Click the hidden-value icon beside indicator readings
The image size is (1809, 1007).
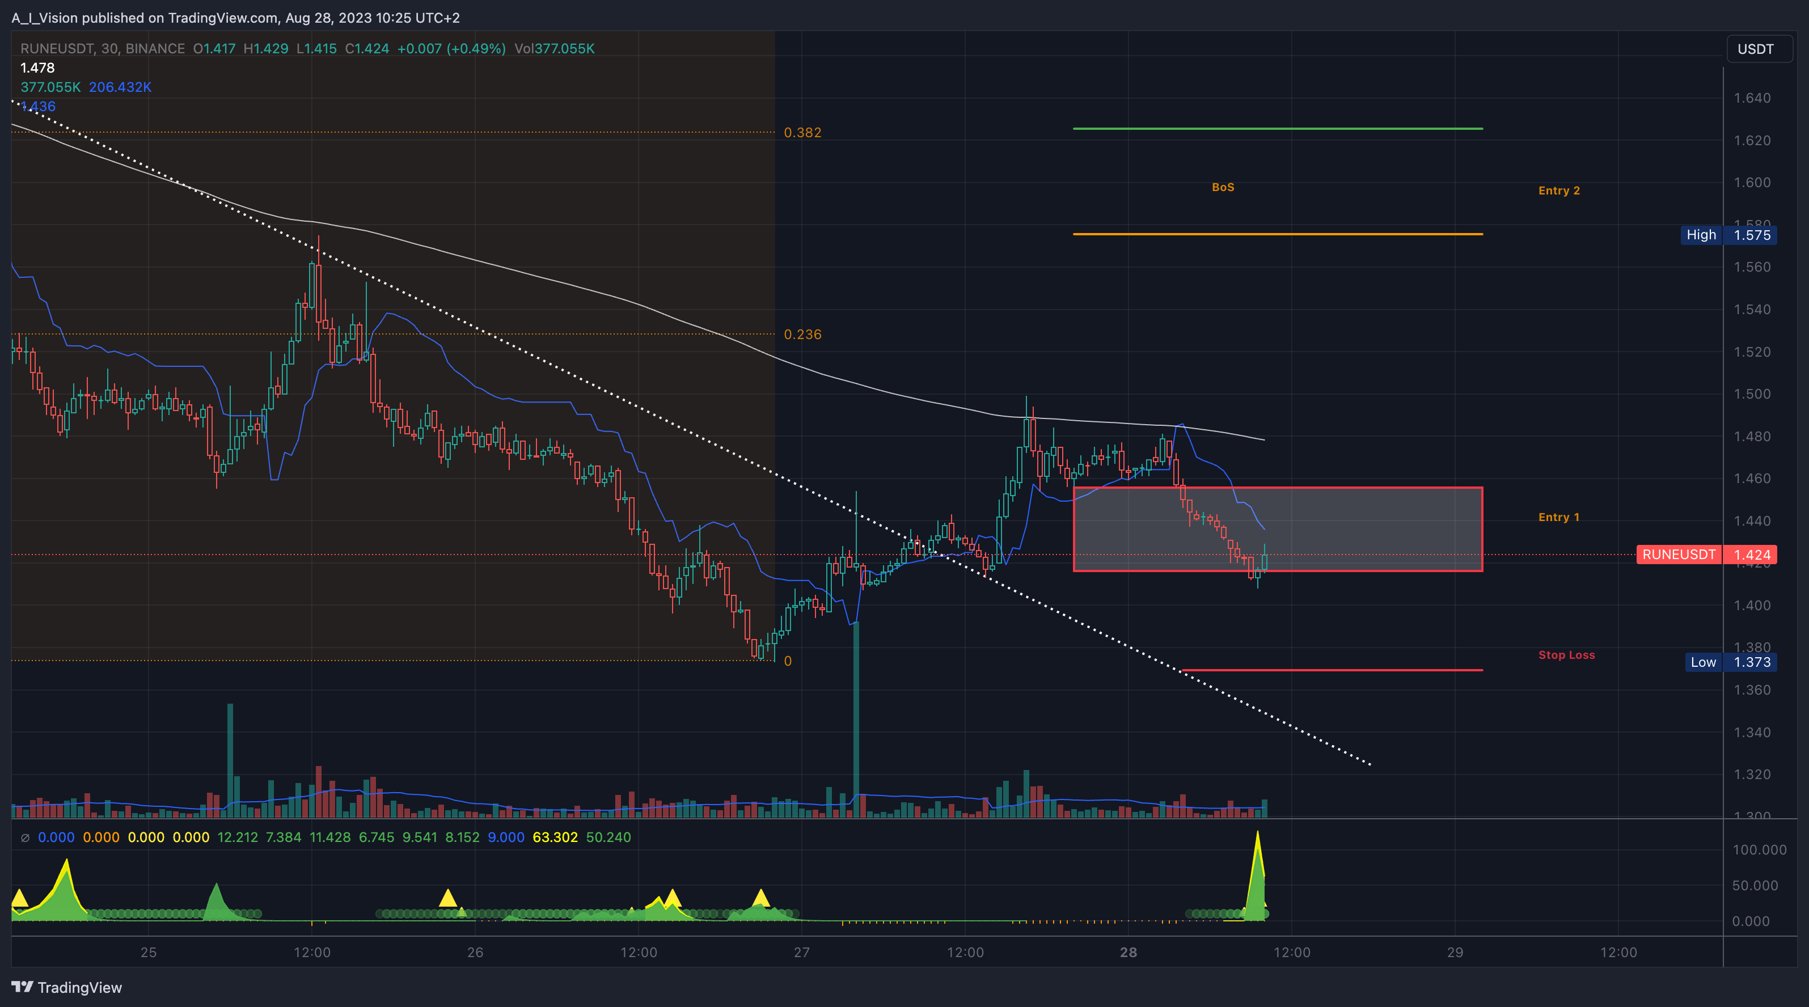pyautogui.click(x=26, y=837)
